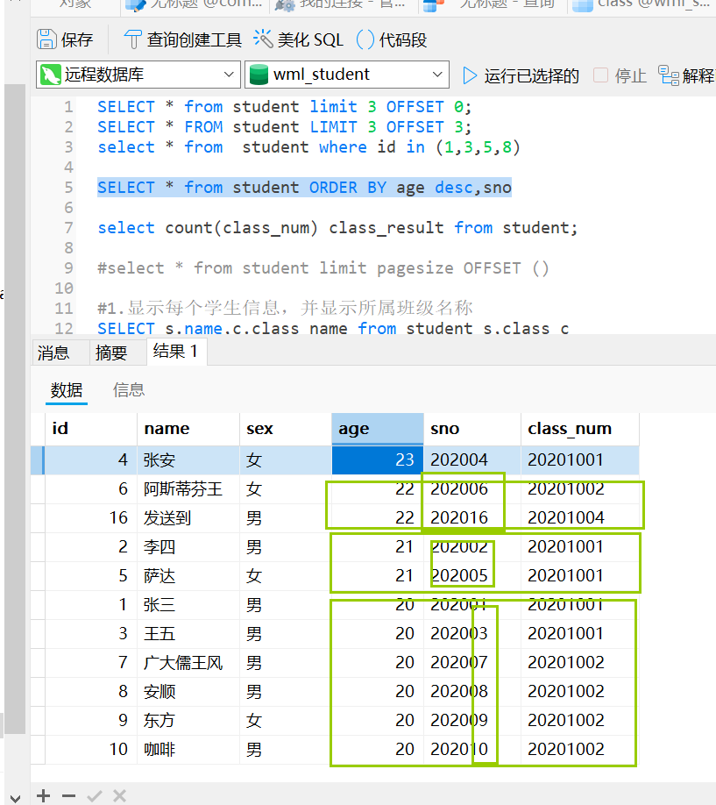Click the Explain (解释) toolbar button
This screenshot has height=805, width=716.
pos(687,75)
